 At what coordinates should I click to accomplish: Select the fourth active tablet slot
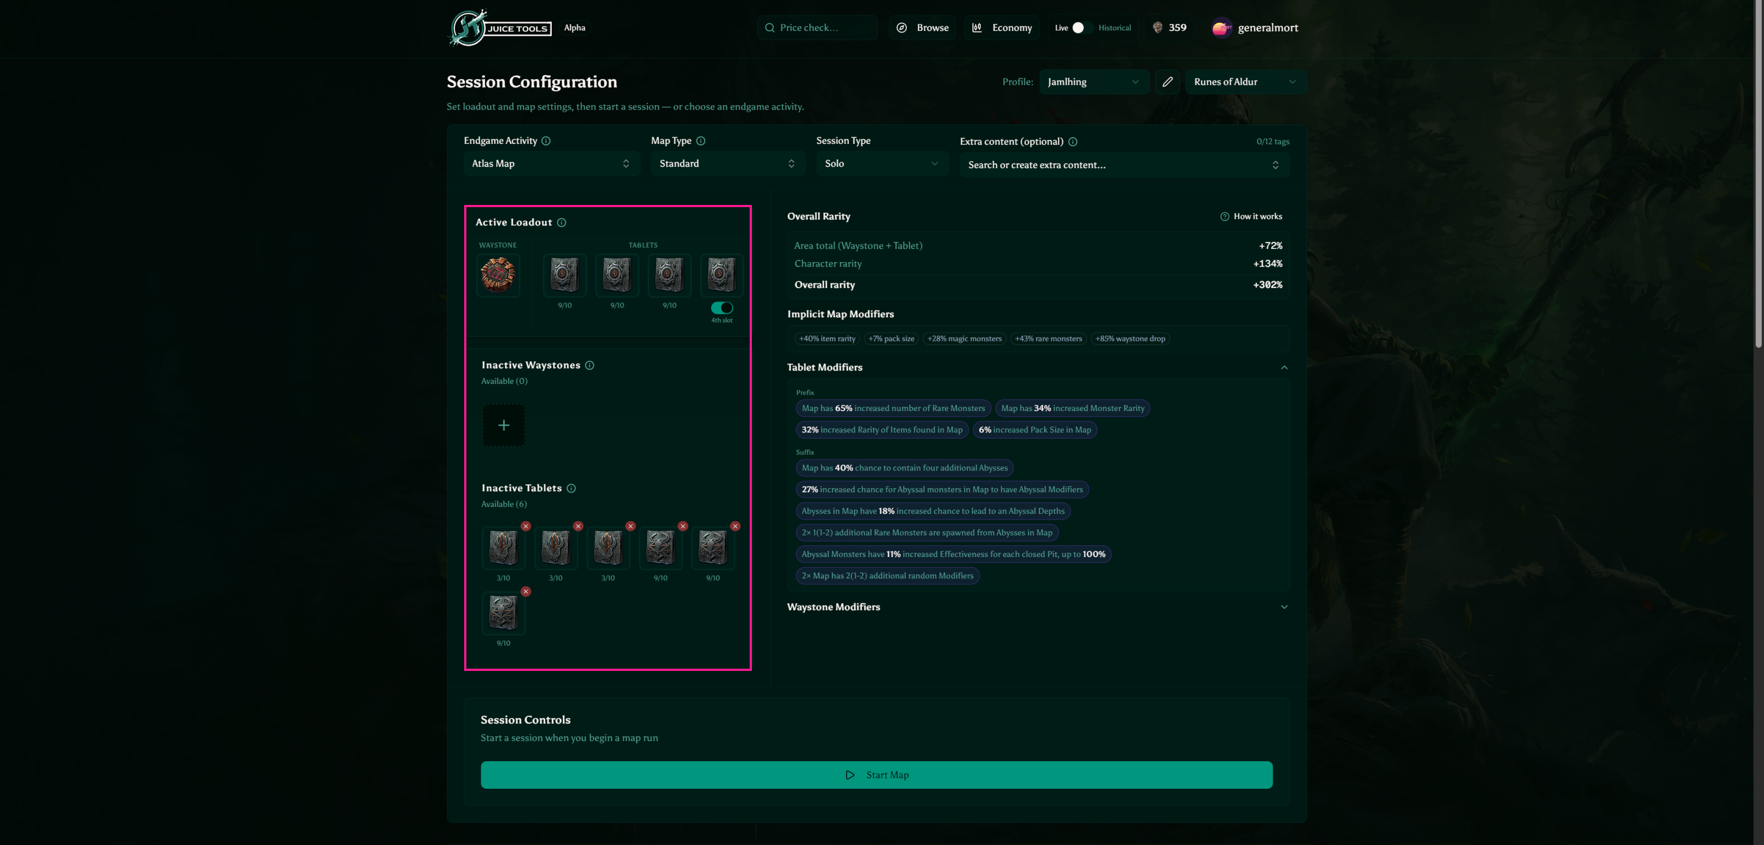pyautogui.click(x=722, y=275)
